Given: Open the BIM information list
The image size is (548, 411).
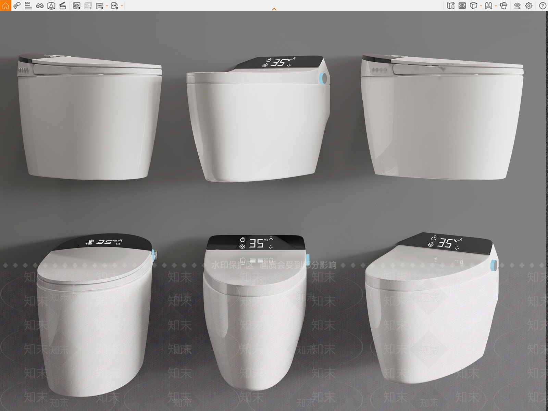Looking at the screenshot, I should pos(28,5).
